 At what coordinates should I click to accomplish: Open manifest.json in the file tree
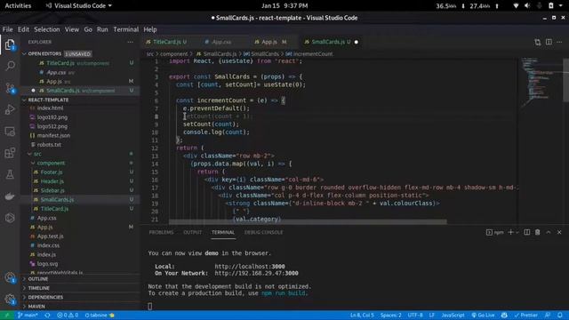pos(53,136)
